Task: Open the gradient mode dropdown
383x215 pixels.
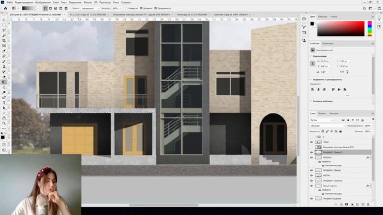Action: (x=90, y=8)
